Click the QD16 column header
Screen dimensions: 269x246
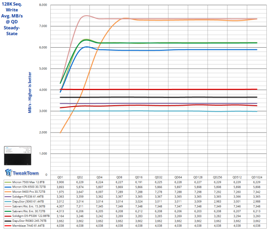point(139,177)
